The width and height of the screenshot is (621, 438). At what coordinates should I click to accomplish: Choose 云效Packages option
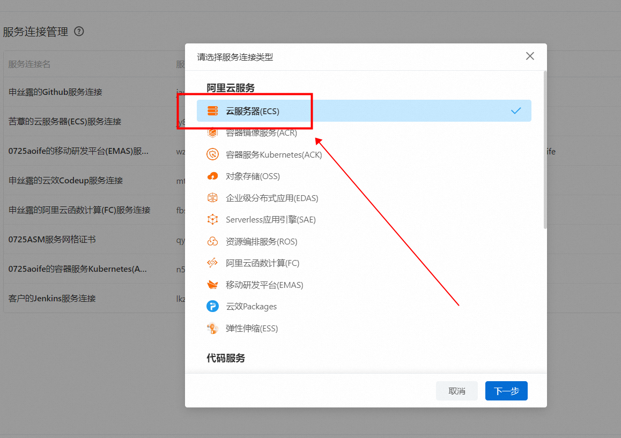tap(364, 306)
